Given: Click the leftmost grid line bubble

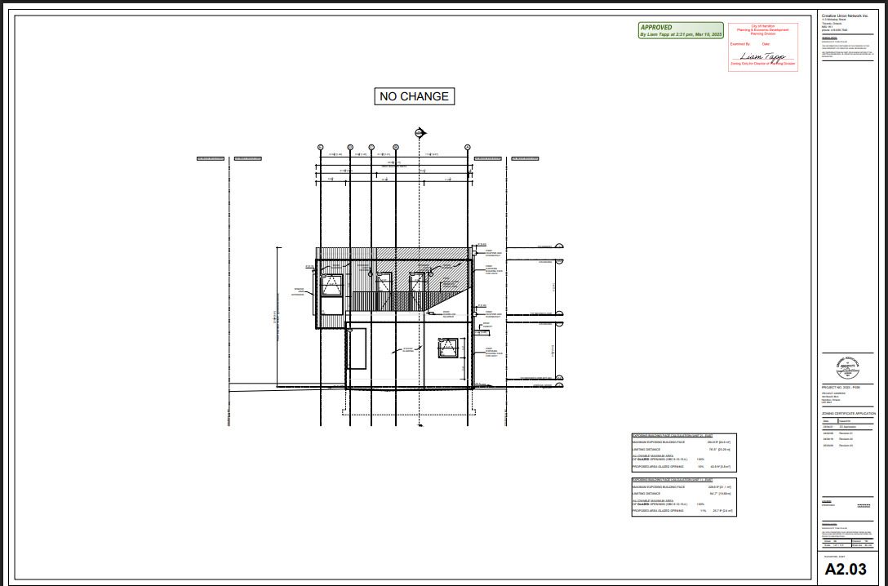Looking at the screenshot, I should tap(321, 148).
